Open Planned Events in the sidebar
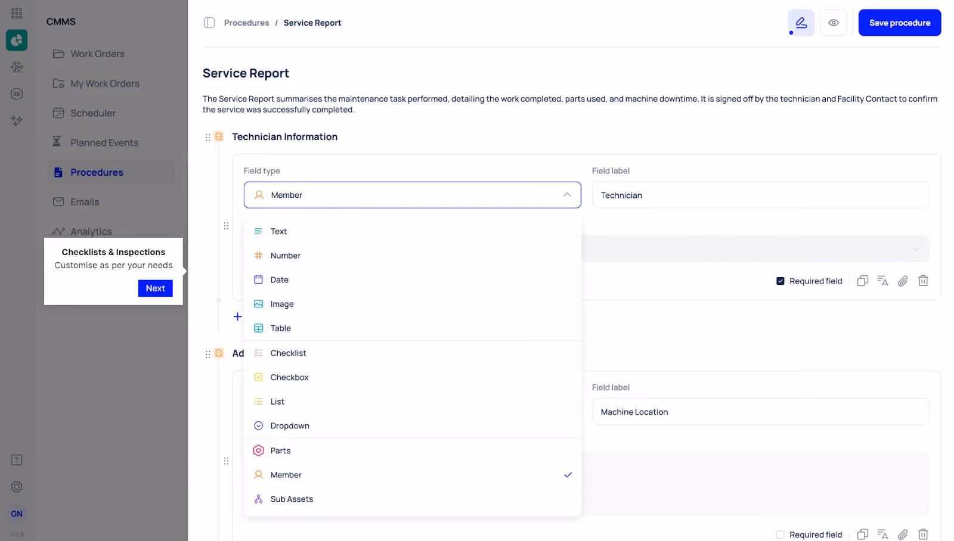The height and width of the screenshot is (541, 954). click(x=111, y=143)
